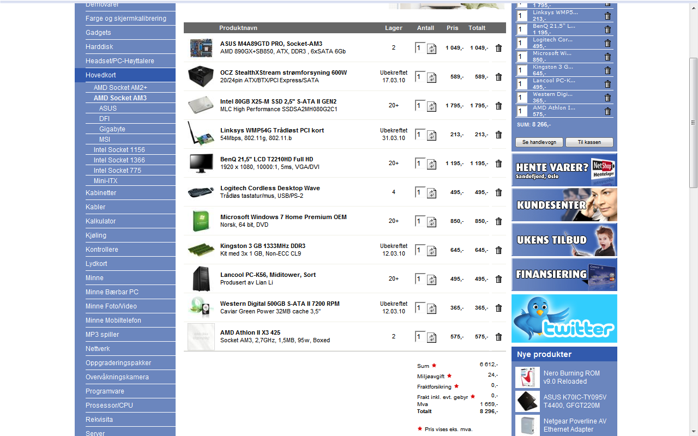The height and width of the screenshot is (436, 698).
Task: Edit sidebar quantity box for Microsoft Wi...
Action: (x=522, y=57)
